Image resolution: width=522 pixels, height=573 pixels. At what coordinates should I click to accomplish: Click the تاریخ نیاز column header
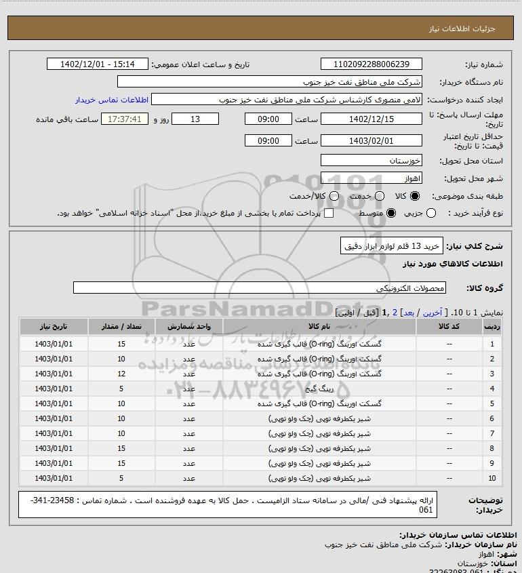(54, 326)
